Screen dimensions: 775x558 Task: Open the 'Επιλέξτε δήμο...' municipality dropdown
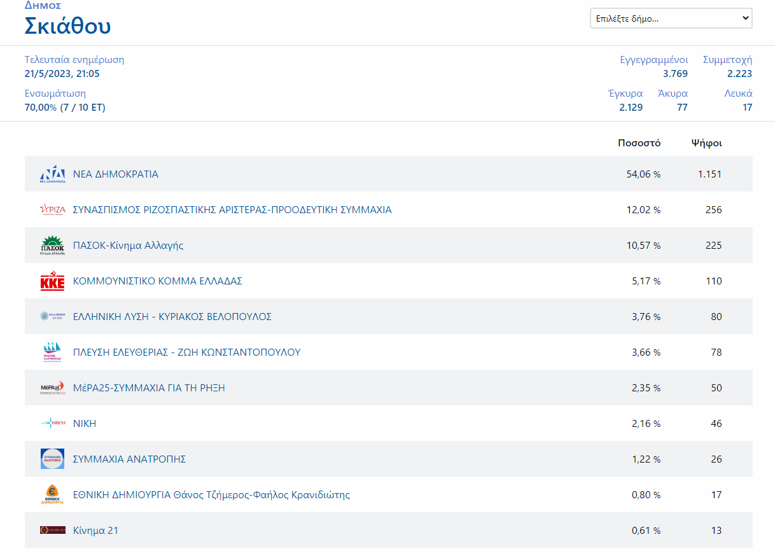coord(671,18)
